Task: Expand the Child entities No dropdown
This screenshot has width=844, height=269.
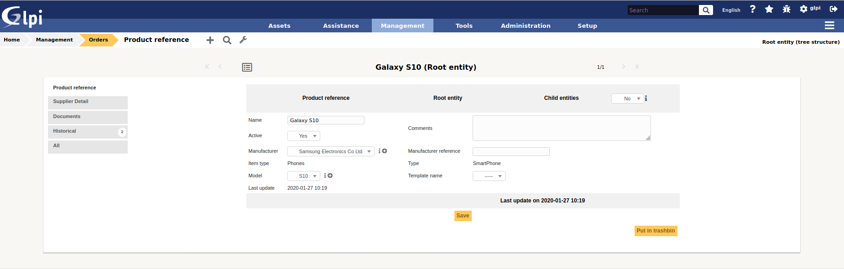Action: (x=627, y=98)
